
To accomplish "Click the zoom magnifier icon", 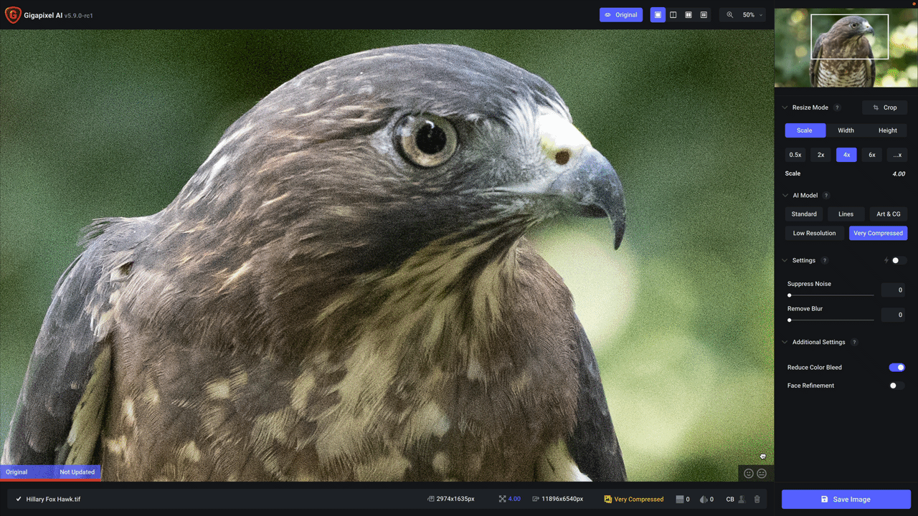I will tap(730, 15).
